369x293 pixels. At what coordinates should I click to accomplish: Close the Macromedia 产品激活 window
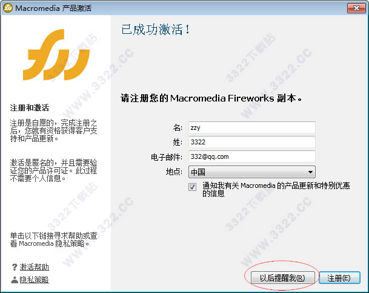(356, 8)
